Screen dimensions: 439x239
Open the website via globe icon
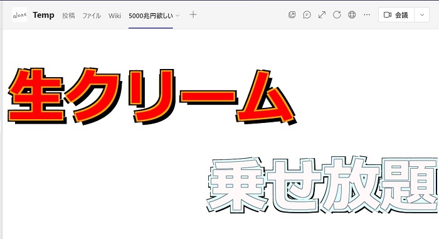[x=352, y=14]
